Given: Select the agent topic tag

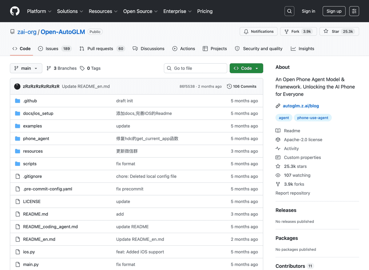Looking at the screenshot, I should (x=284, y=118).
